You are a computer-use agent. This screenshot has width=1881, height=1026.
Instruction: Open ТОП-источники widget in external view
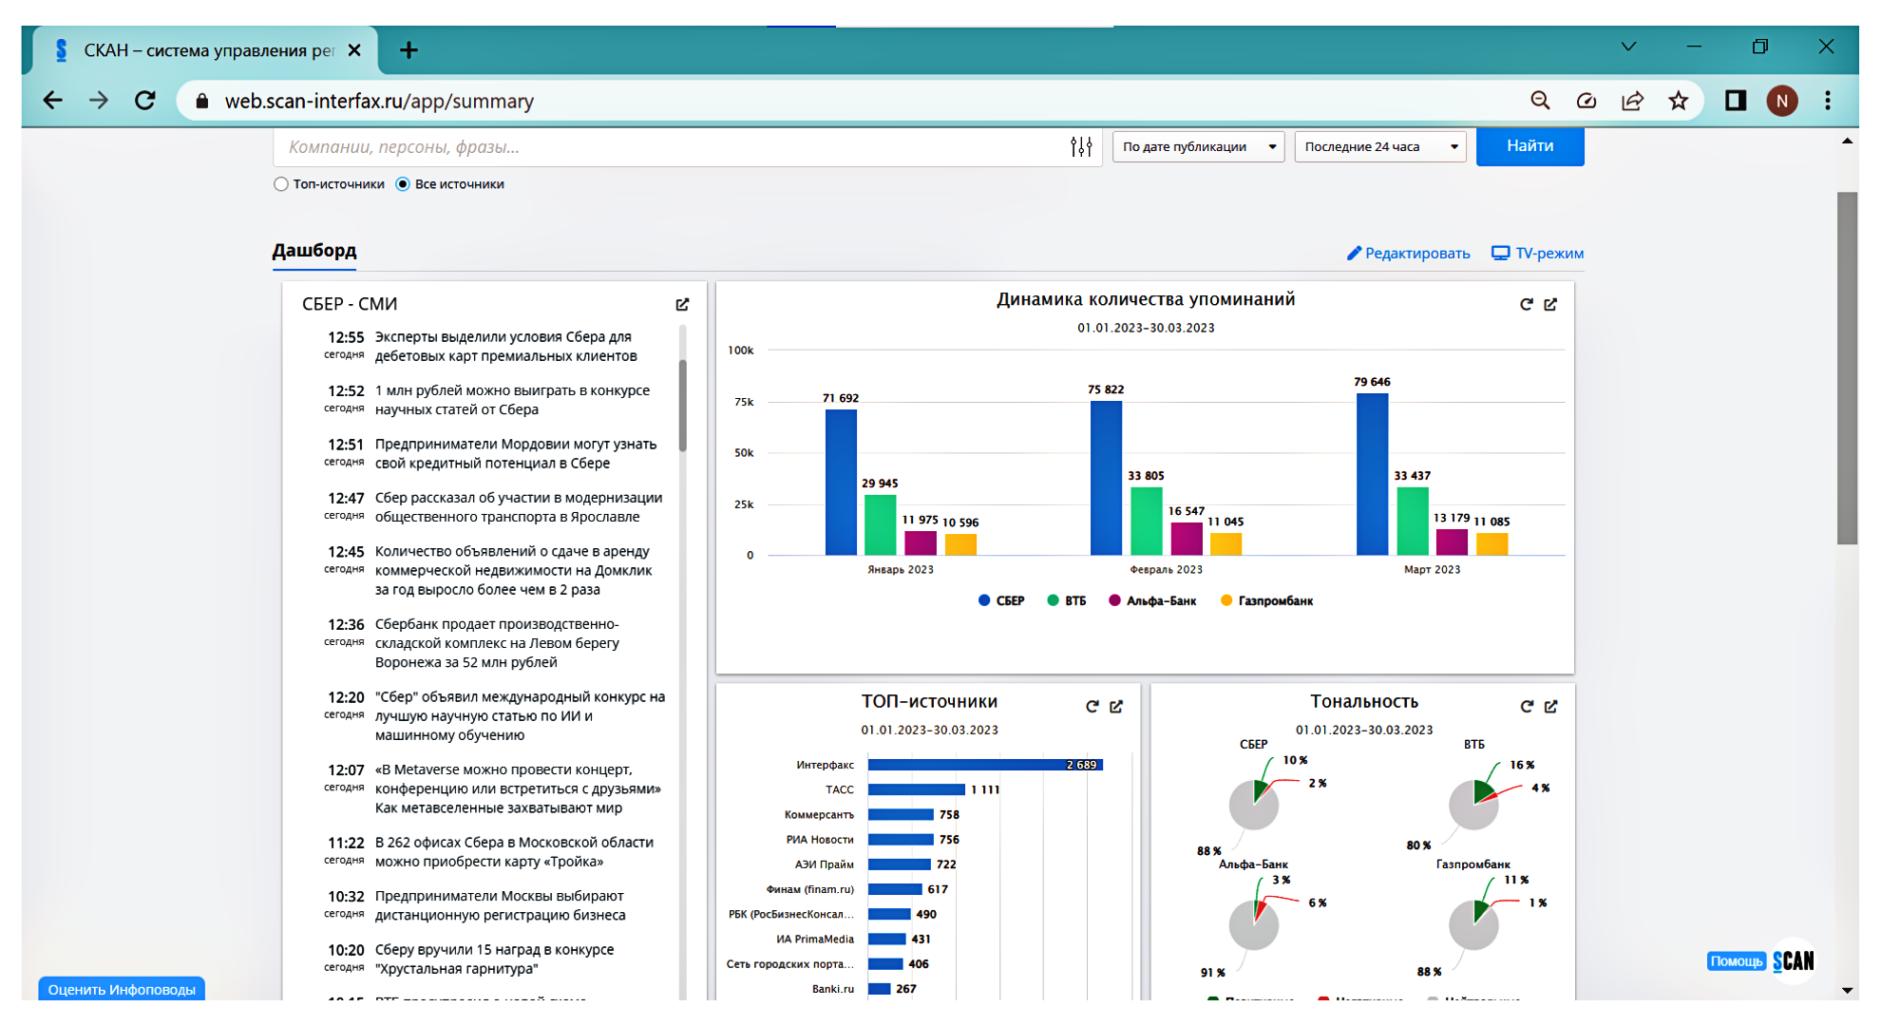click(x=1116, y=706)
